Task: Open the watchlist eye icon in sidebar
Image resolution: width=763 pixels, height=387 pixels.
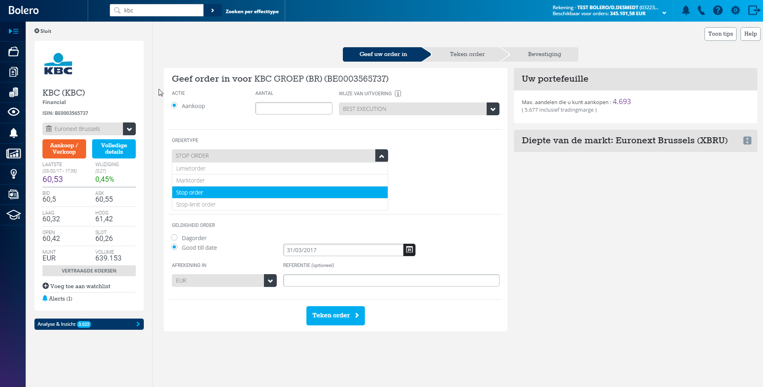Action: tap(13, 112)
